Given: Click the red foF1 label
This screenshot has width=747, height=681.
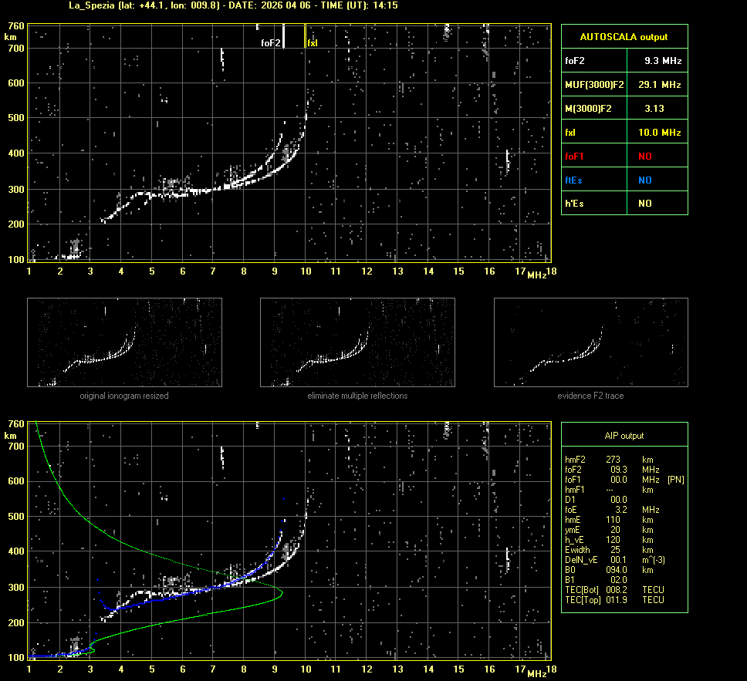Looking at the screenshot, I should 575,157.
